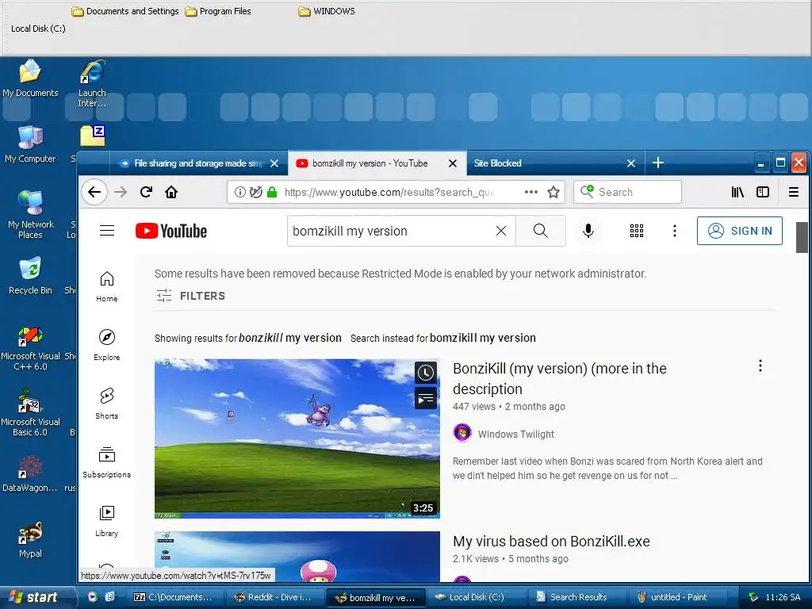This screenshot has width=812, height=609.
Task: Clear the YouTube search query
Action: coord(501,231)
